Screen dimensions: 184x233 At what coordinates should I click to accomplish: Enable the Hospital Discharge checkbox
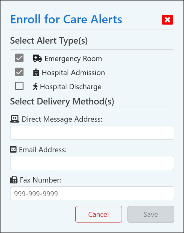click(19, 86)
